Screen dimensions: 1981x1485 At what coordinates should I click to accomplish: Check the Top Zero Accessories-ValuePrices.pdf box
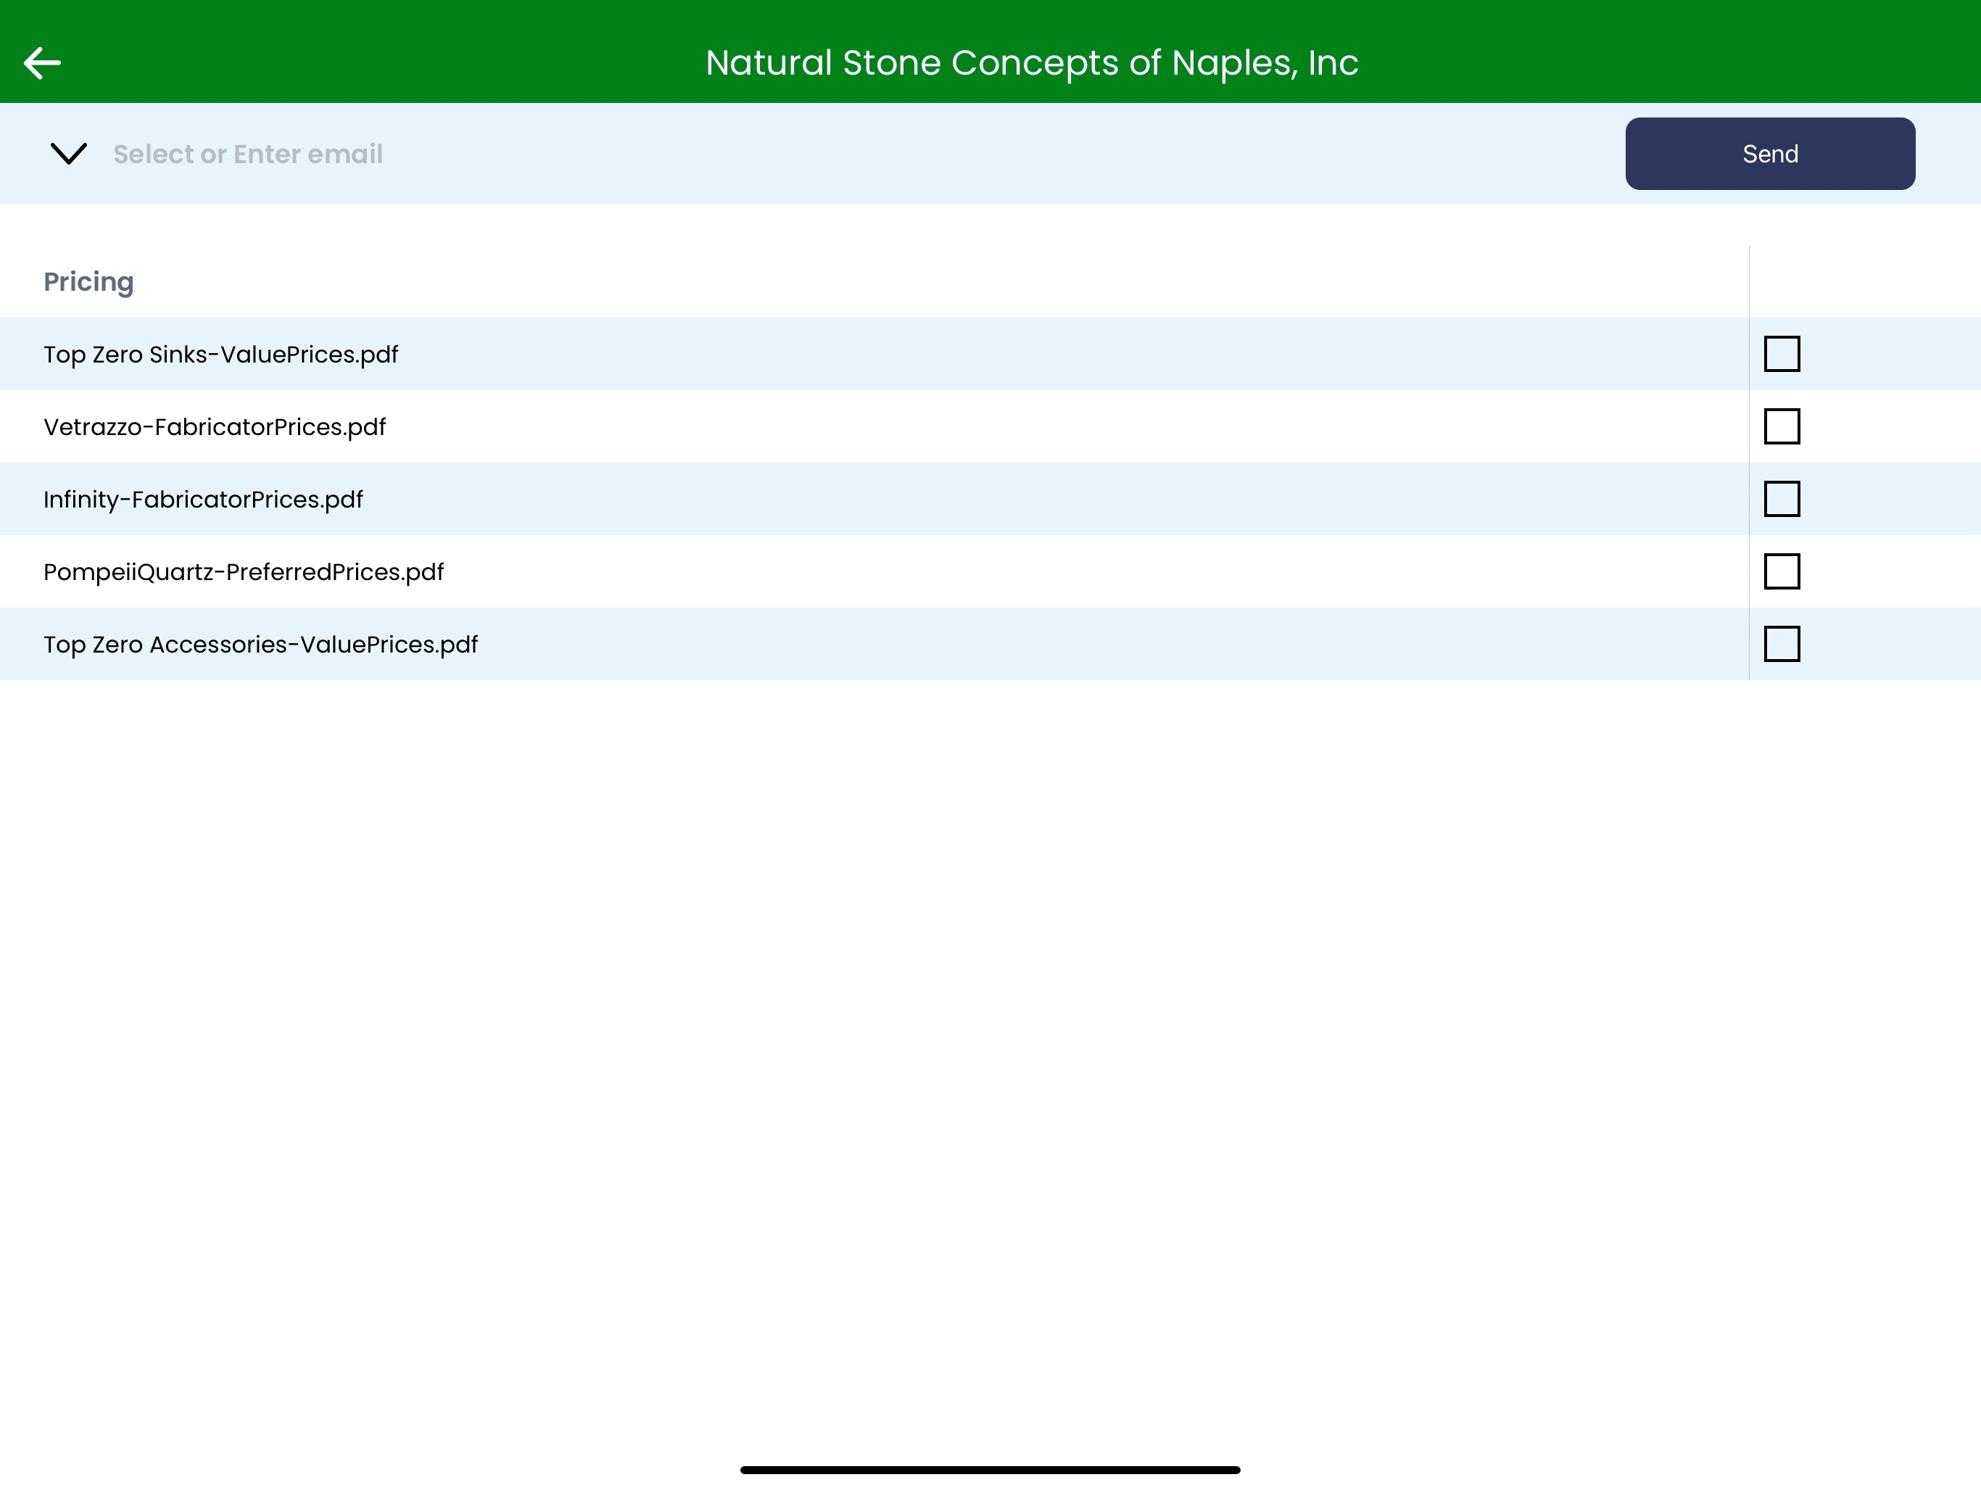coord(1782,644)
